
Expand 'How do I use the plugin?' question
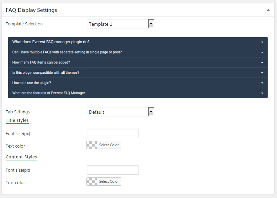[x=34, y=83]
